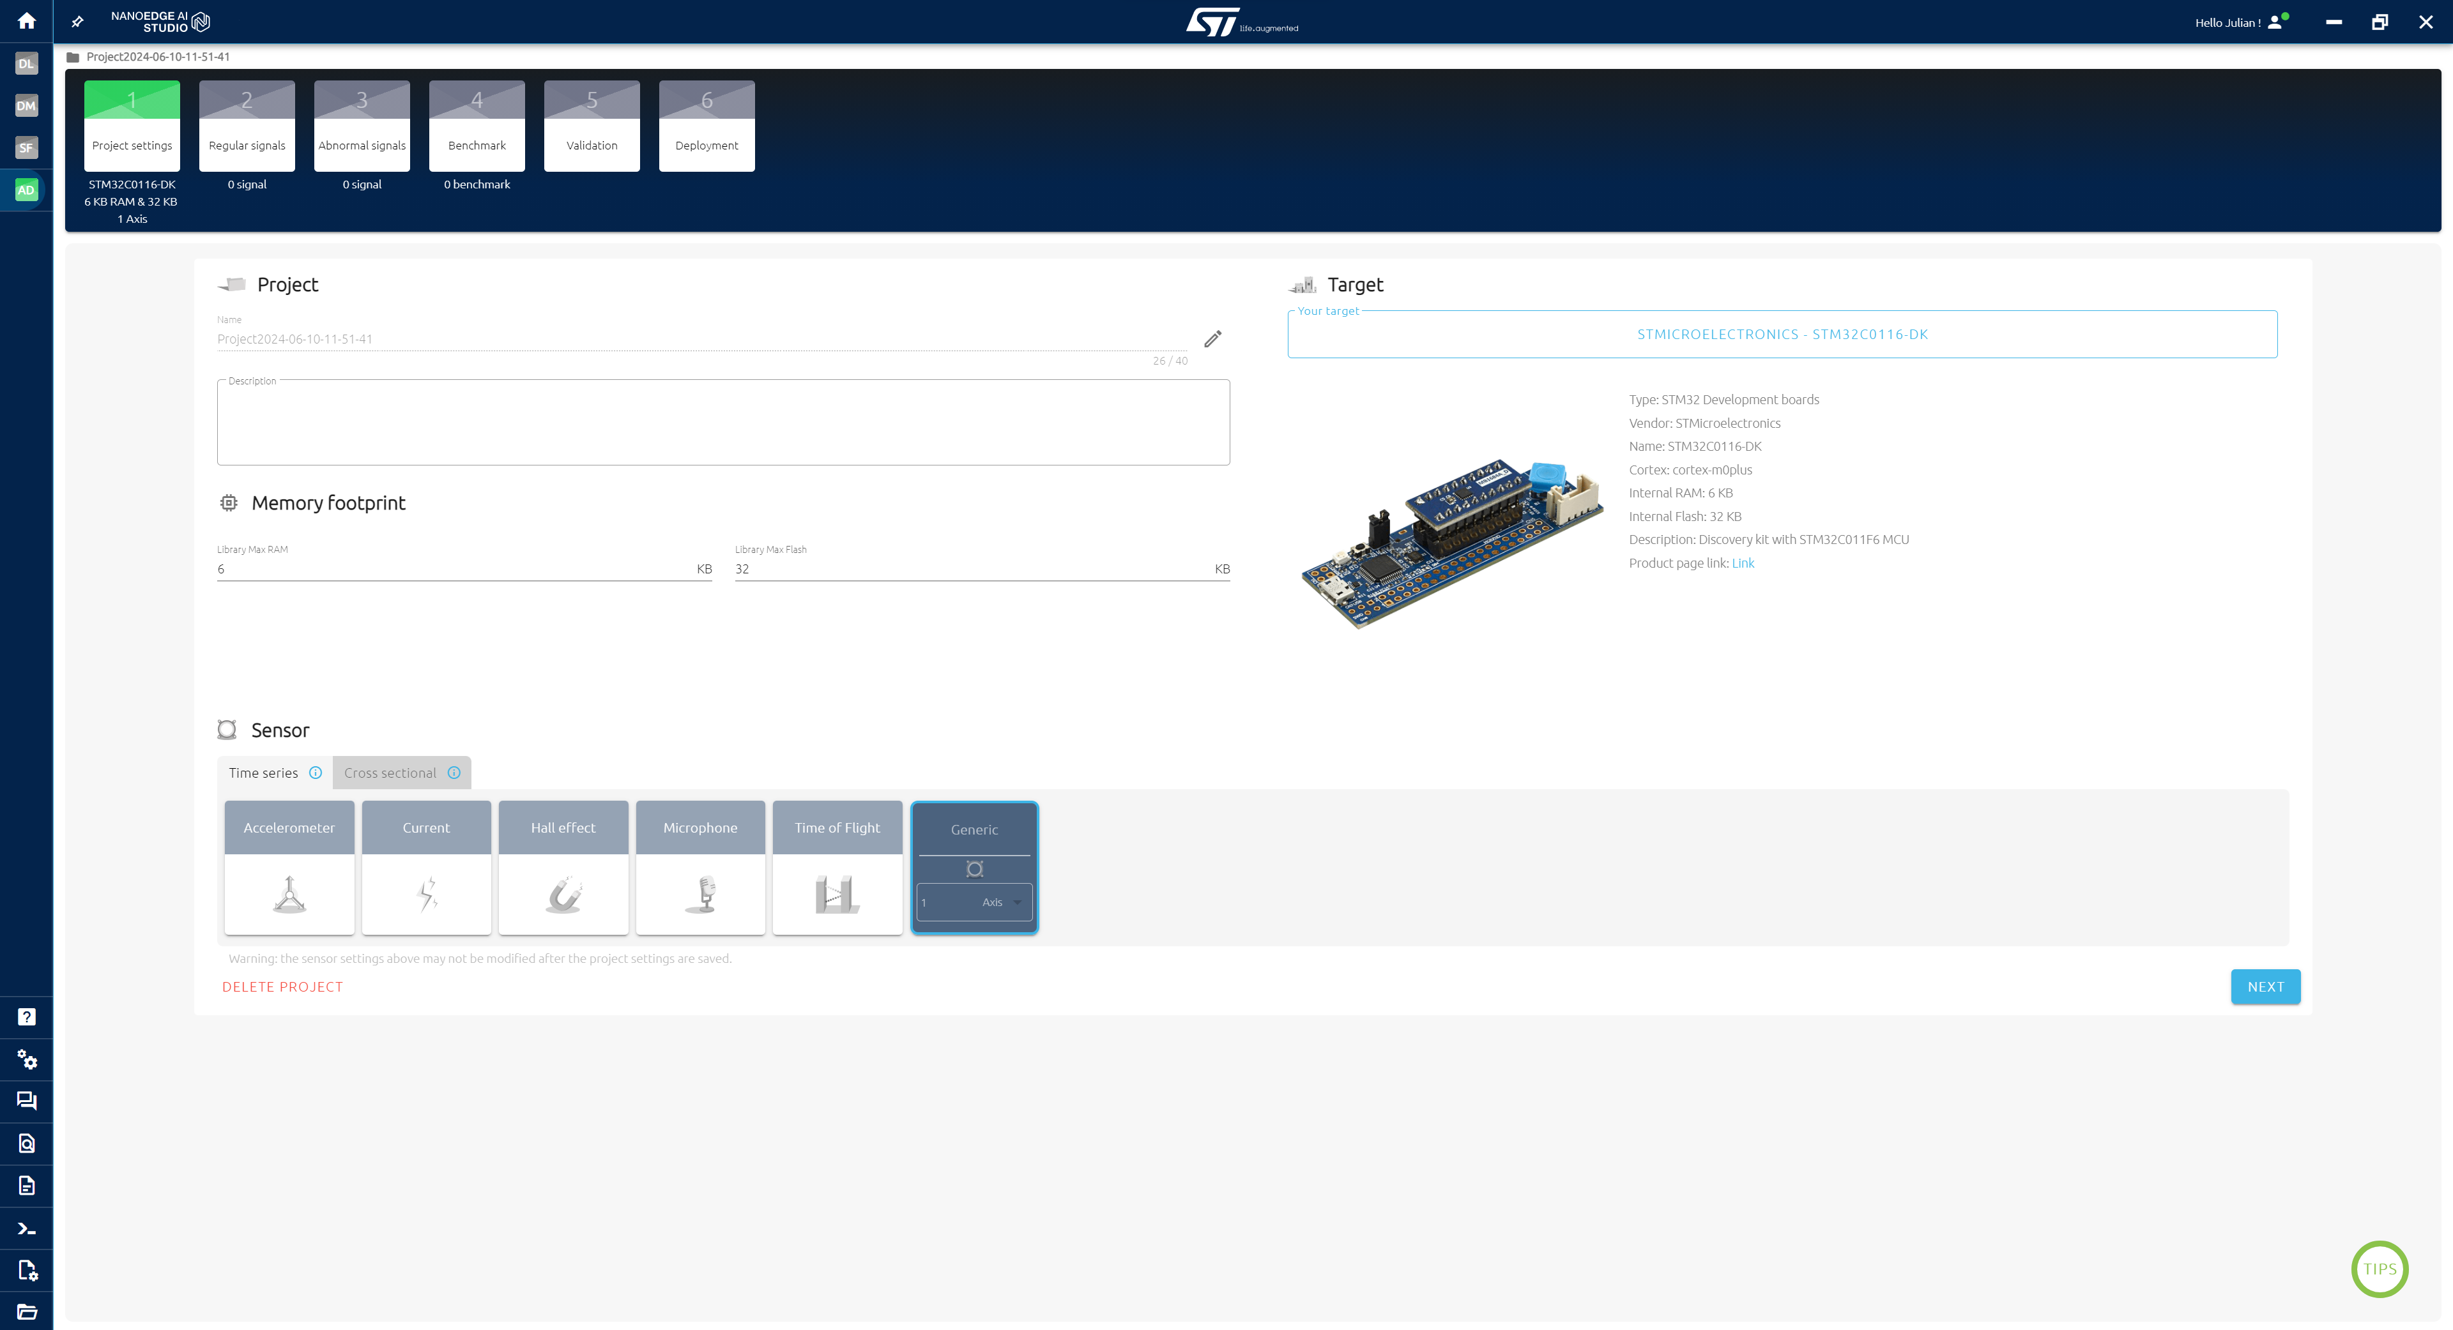Click 'Internal Flash: 32 KB' text
The height and width of the screenshot is (1330, 2453).
click(x=1685, y=516)
